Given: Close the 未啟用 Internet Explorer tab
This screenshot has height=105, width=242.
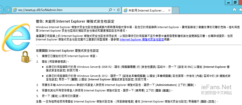Looking at the screenshot, I should click(169, 11).
